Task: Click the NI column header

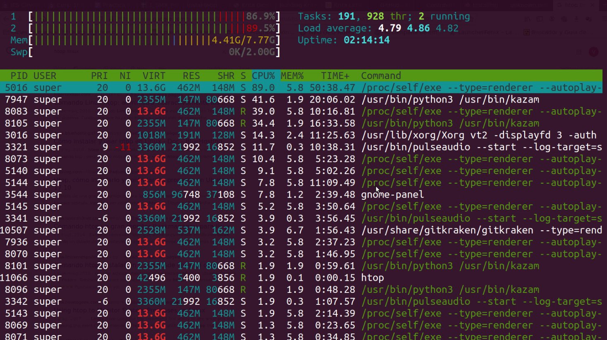Action: (125, 76)
